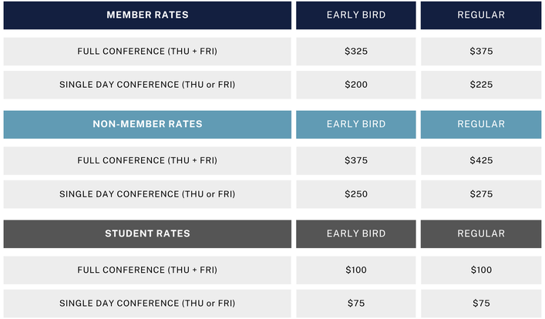Screen dimensions: 545x319
Task: Select non-member Full Conference row label
Action: (x=147, y=161)
